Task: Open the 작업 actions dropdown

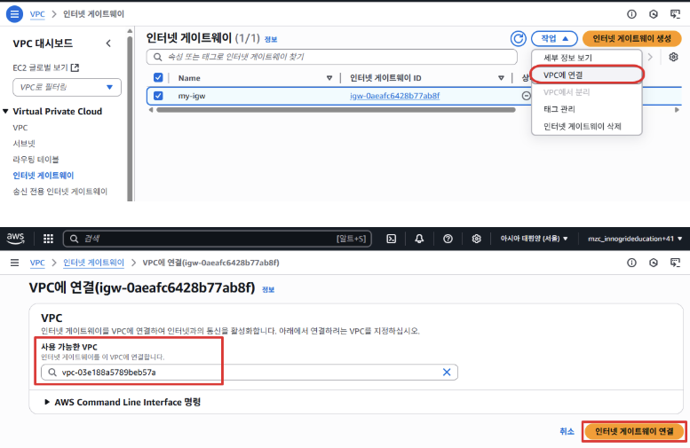Action: (x=554, y=39)
